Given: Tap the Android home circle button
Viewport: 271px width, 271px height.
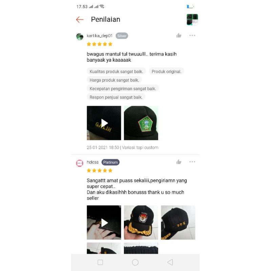Looking at the screenshot, I should point(135,262).
